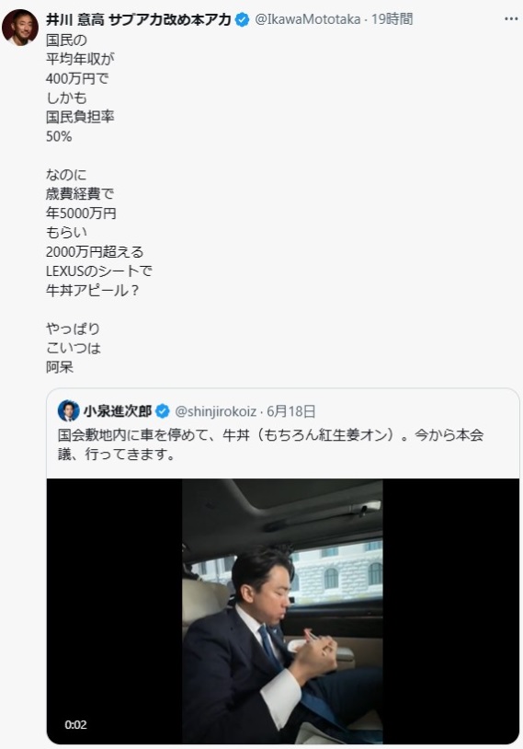
Task: Click the verified badge next to 小泉進次郎
Action: click(163, 411)
